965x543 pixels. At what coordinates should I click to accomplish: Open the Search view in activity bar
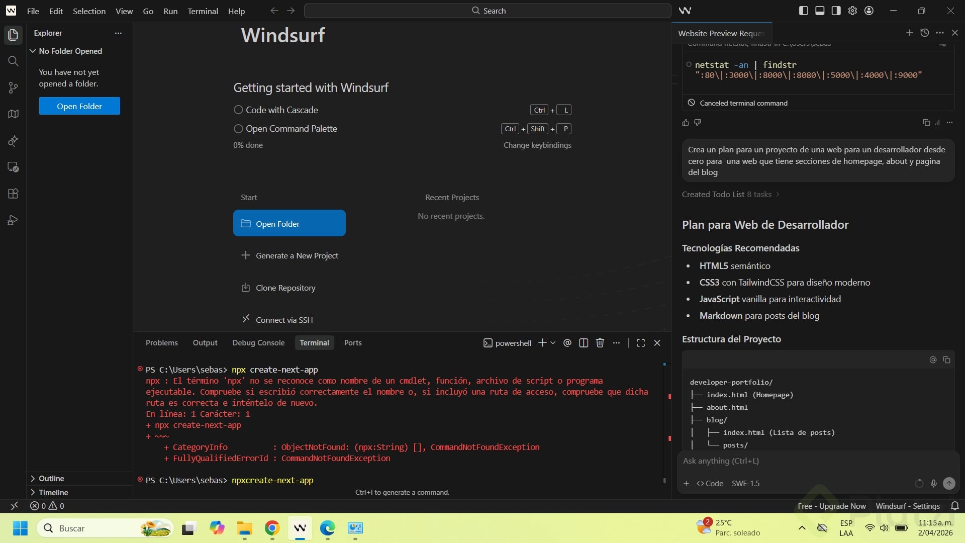coord(13,61)
